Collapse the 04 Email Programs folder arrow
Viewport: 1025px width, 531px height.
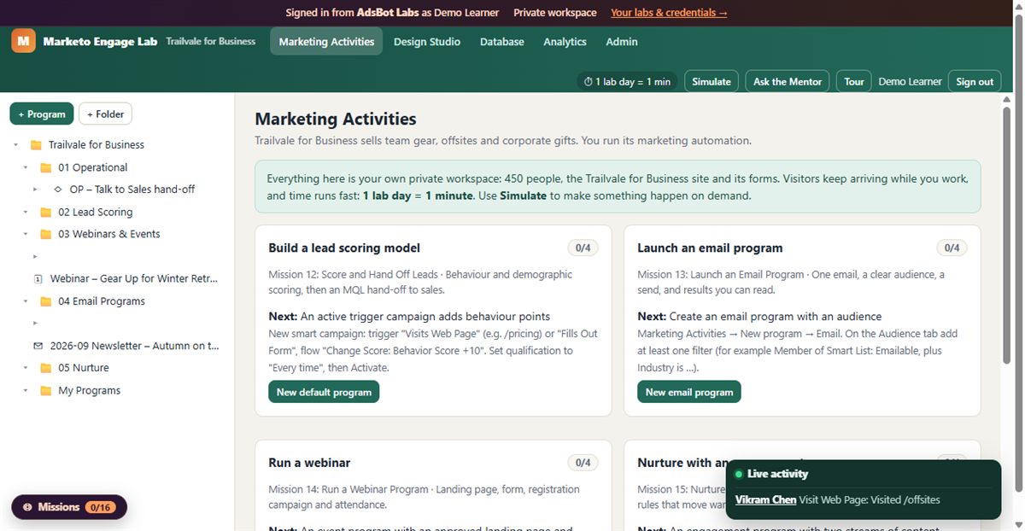pos(26,301)
